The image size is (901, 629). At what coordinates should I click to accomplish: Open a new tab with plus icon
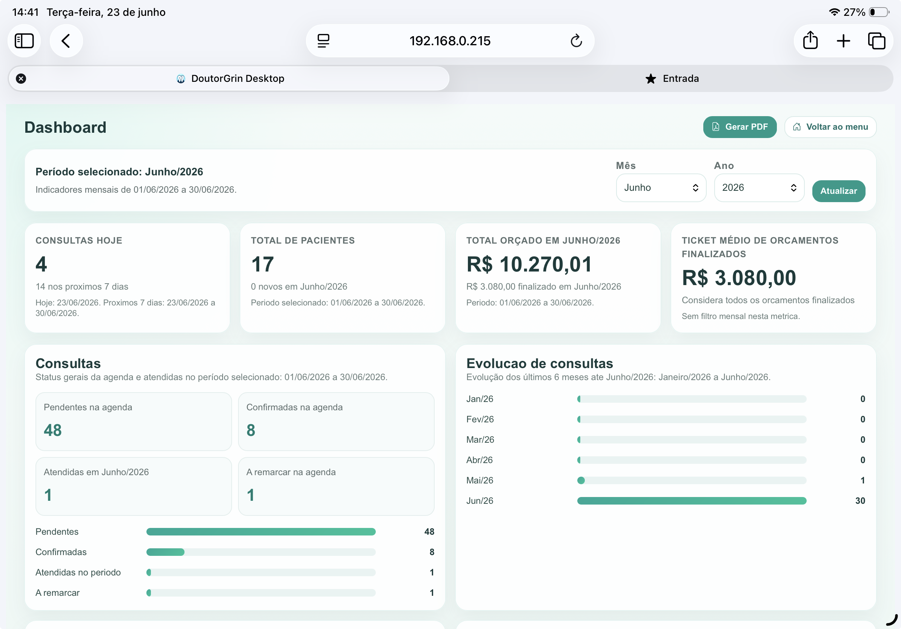(x=843, y=41)
